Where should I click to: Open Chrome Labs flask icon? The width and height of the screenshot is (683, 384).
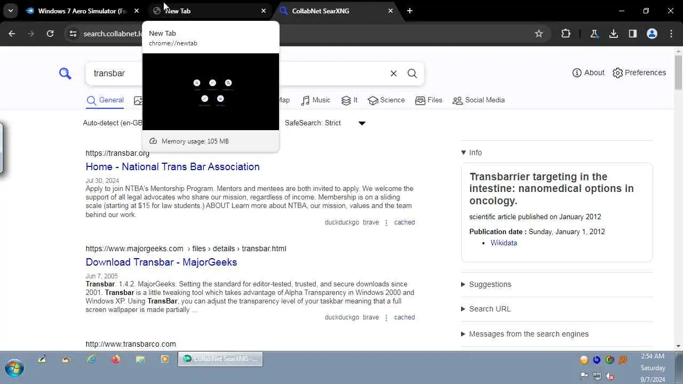(x=594, y=34)
